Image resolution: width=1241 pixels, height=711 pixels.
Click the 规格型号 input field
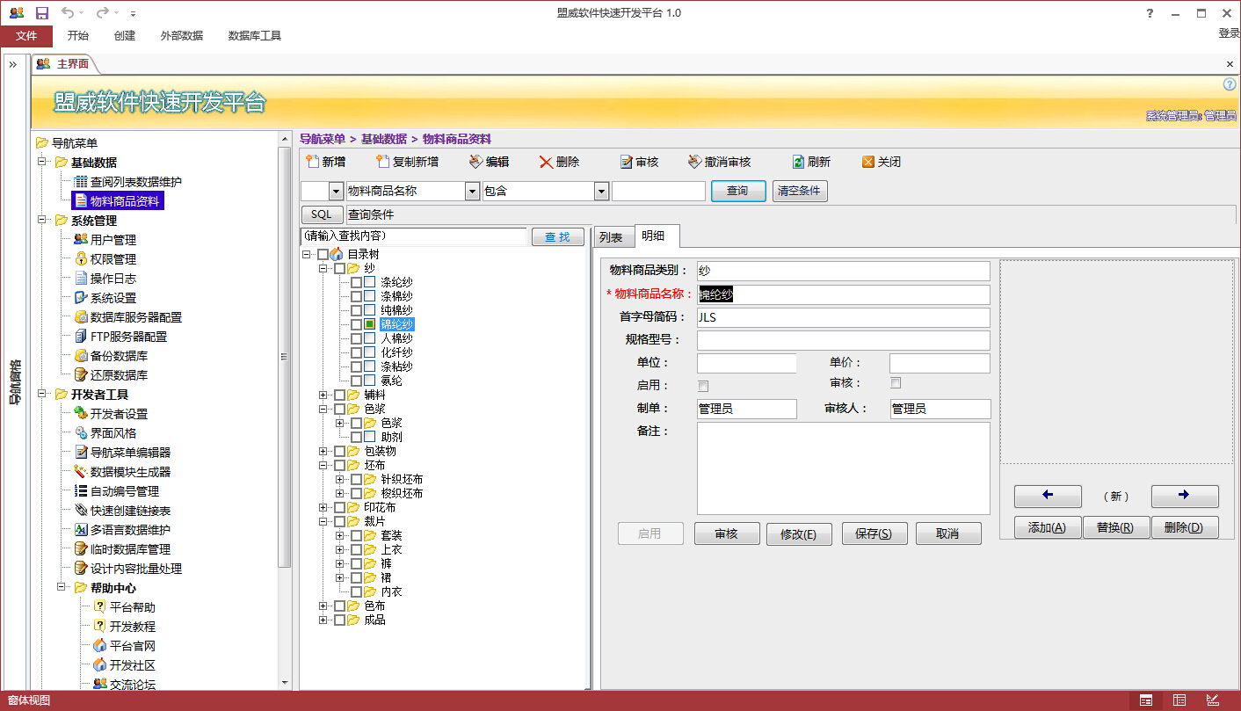click(x=844, y=340)
